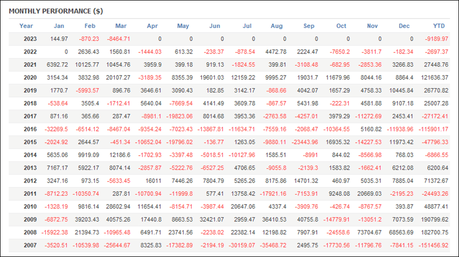Select the 2018 row label
459x257 pixels.
(30, 104)
